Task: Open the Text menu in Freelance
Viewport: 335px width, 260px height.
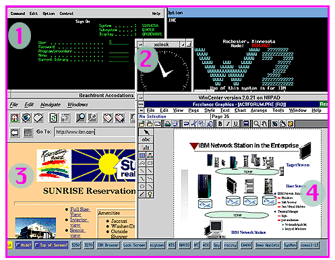Action: tap(224, 110)
